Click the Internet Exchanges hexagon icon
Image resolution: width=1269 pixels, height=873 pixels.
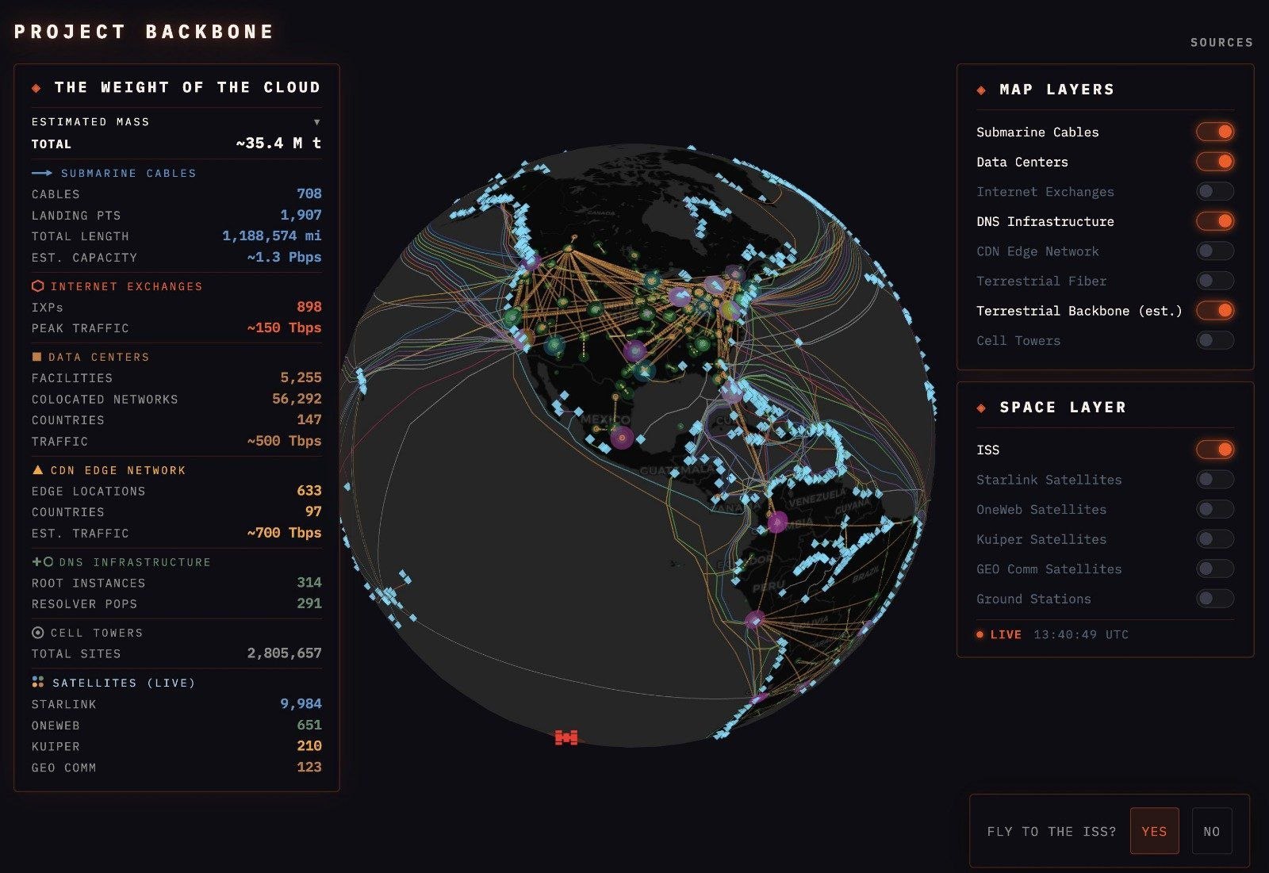click(37, 286)
